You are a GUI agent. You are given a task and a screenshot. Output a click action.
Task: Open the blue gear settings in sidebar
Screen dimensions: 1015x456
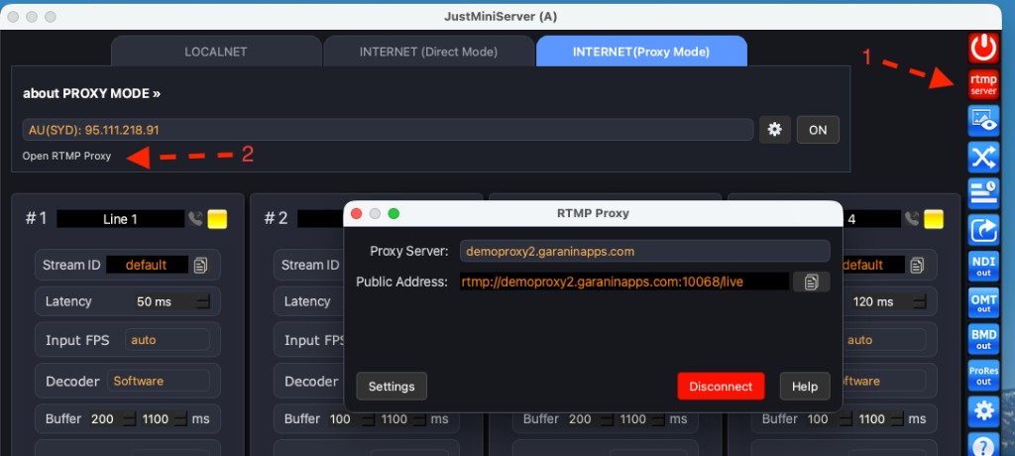(983, 412)
